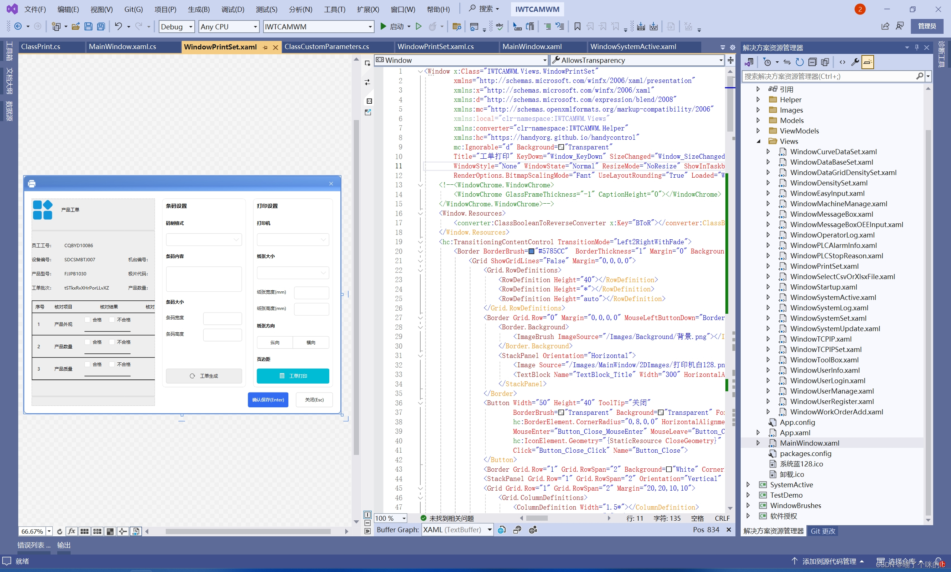Click the comment selected lines icon

(547, 26)
